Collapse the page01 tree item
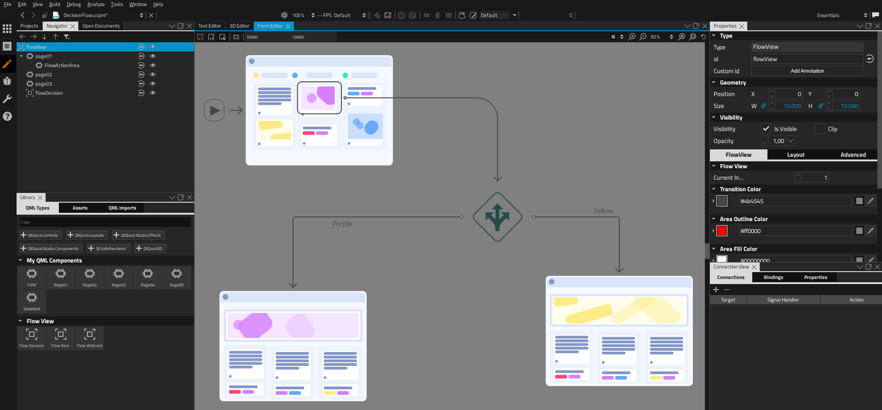Viewport: 882px width, 410px height. coord(21,56)
